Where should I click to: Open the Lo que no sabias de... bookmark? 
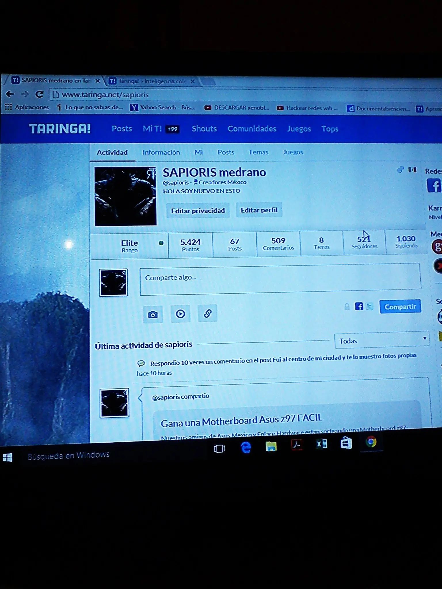pyautogui.click(x=90, y=107)
